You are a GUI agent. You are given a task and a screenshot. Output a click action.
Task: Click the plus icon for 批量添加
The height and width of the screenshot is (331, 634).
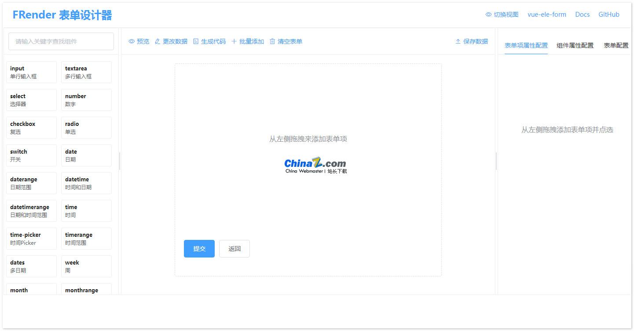(248, 41)
